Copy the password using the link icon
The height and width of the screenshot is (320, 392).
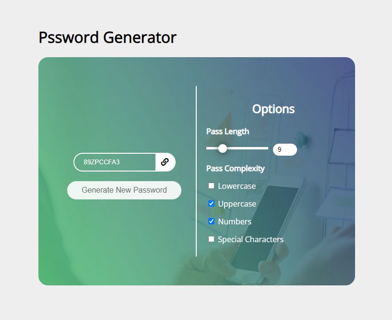pos(165,162)
